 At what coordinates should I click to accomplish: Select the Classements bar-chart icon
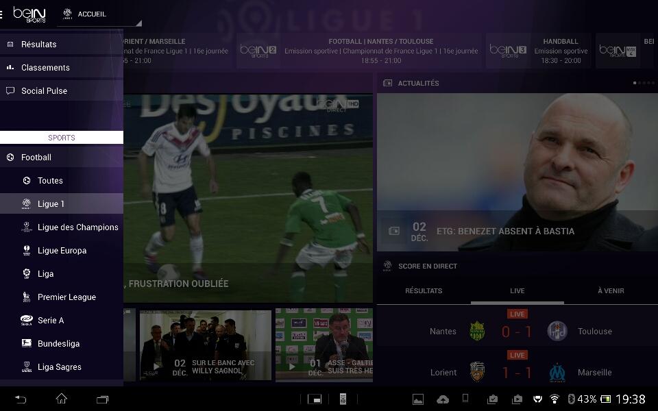click(x=9, y=67)
